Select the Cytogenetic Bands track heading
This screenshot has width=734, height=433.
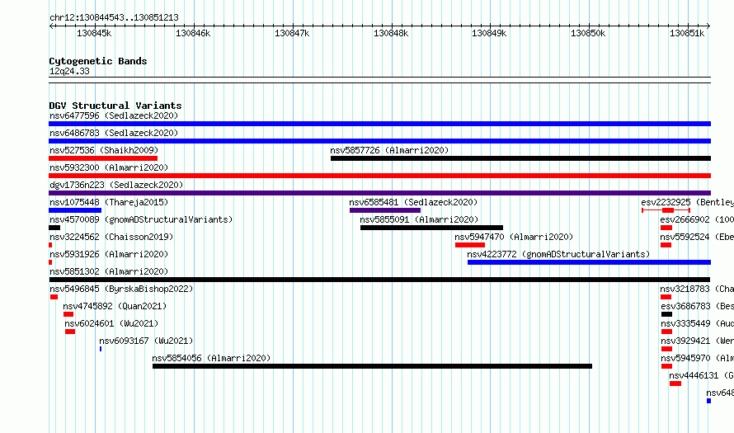[98, 61]
